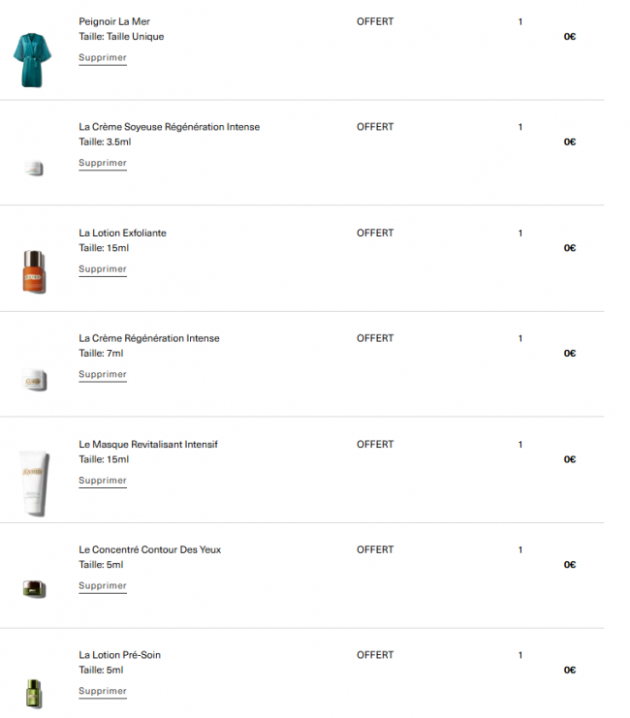Click the Crème Régénération Intense 7ml jar image

tap(36, 381)
